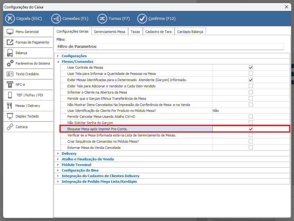Disable Bloquear Mesa após Imprimir Pre-Conta
This screenshot has width=294, height=221.
click(x=251, y=129)
